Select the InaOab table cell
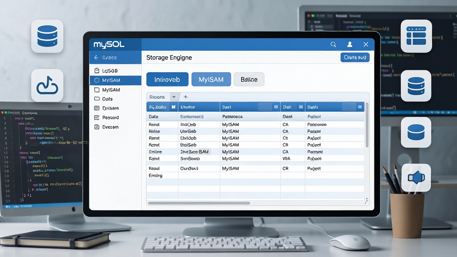Viewport: 457px width, 257px height. [199, 124]
